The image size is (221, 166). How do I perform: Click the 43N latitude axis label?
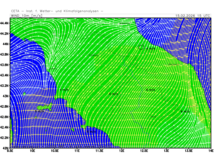click(6, 96)
